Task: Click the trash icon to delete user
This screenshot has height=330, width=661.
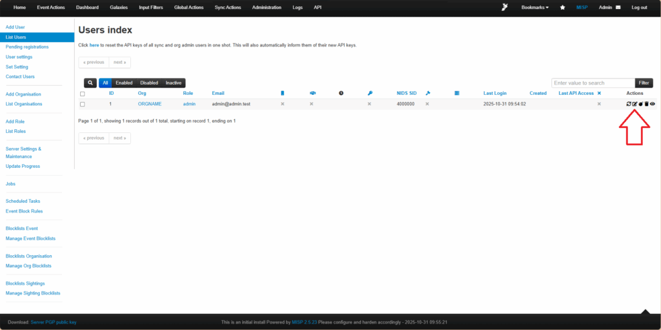Action: coord(647,104)
